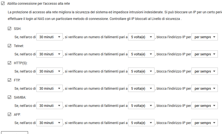The width and height of the screenshot is (222, 134).
Task: Open the FTP time interval dropdown
Action: [x=50, y=89]
